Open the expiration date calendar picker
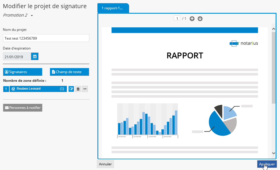 coord(35,56)
